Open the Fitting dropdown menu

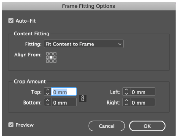[84, 44]
